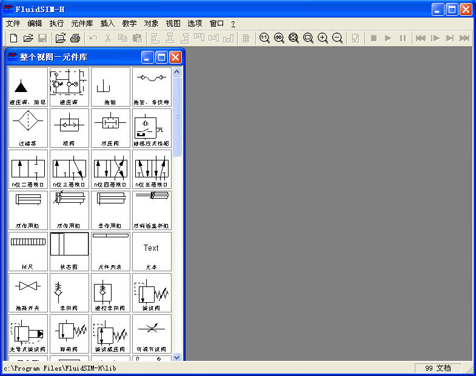Select the 标尺 distance rule component
Image resolution: width=476 pixels, height=376 pixels.
tap(28, 251)
